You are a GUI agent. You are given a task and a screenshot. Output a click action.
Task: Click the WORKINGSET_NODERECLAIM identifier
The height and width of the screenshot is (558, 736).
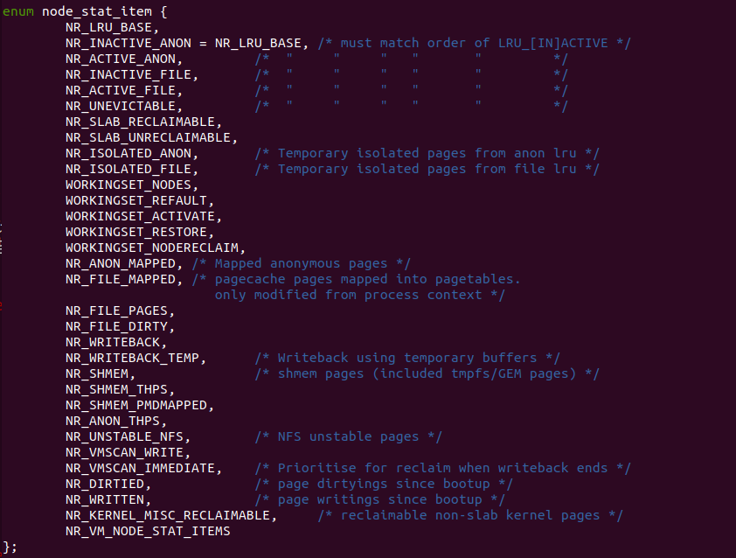coord(156,248)
